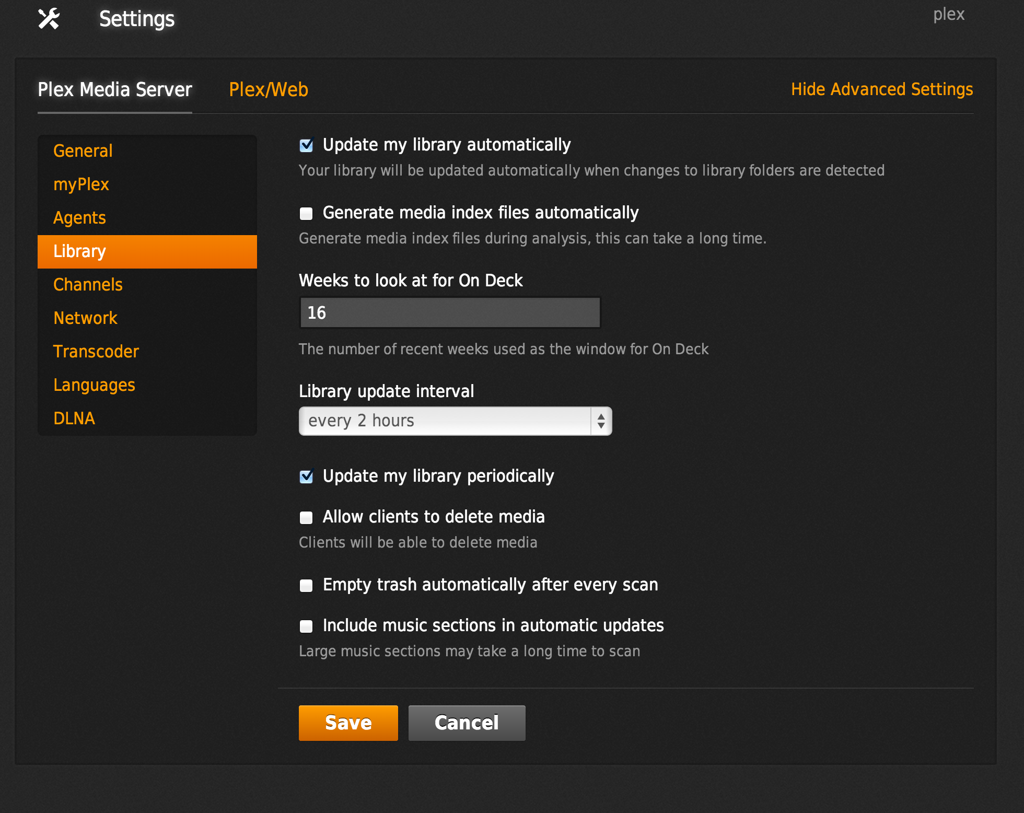Open the Library update interval dropdown

[455, 421]
